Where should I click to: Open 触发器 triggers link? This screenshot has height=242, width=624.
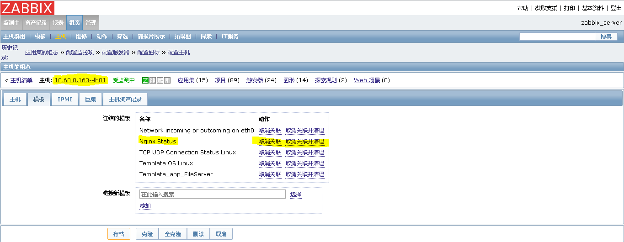255,80
